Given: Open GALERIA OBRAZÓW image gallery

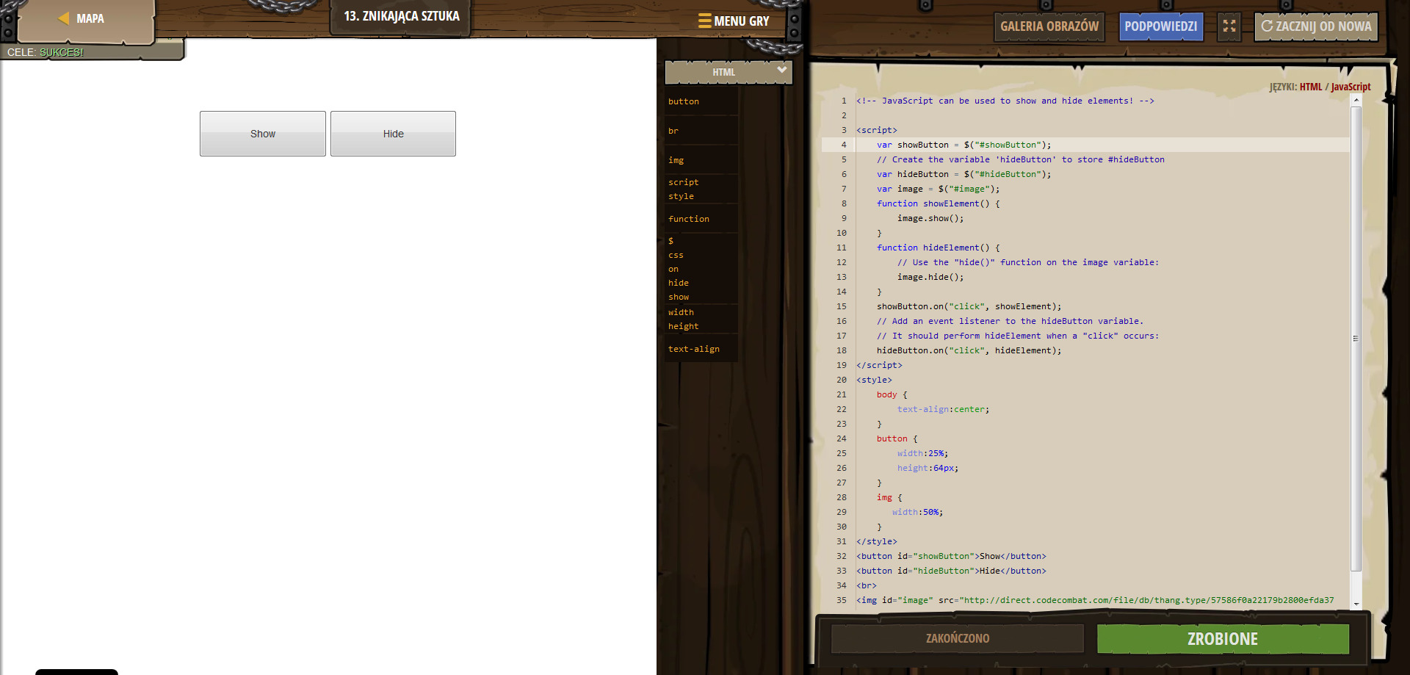Looking at the screenshot, I should (1049, 26).
